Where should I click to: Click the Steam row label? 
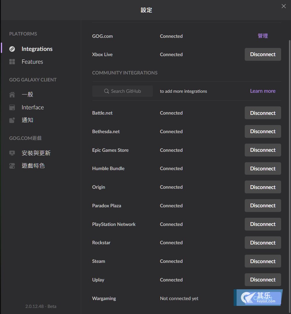click(99, 261)
